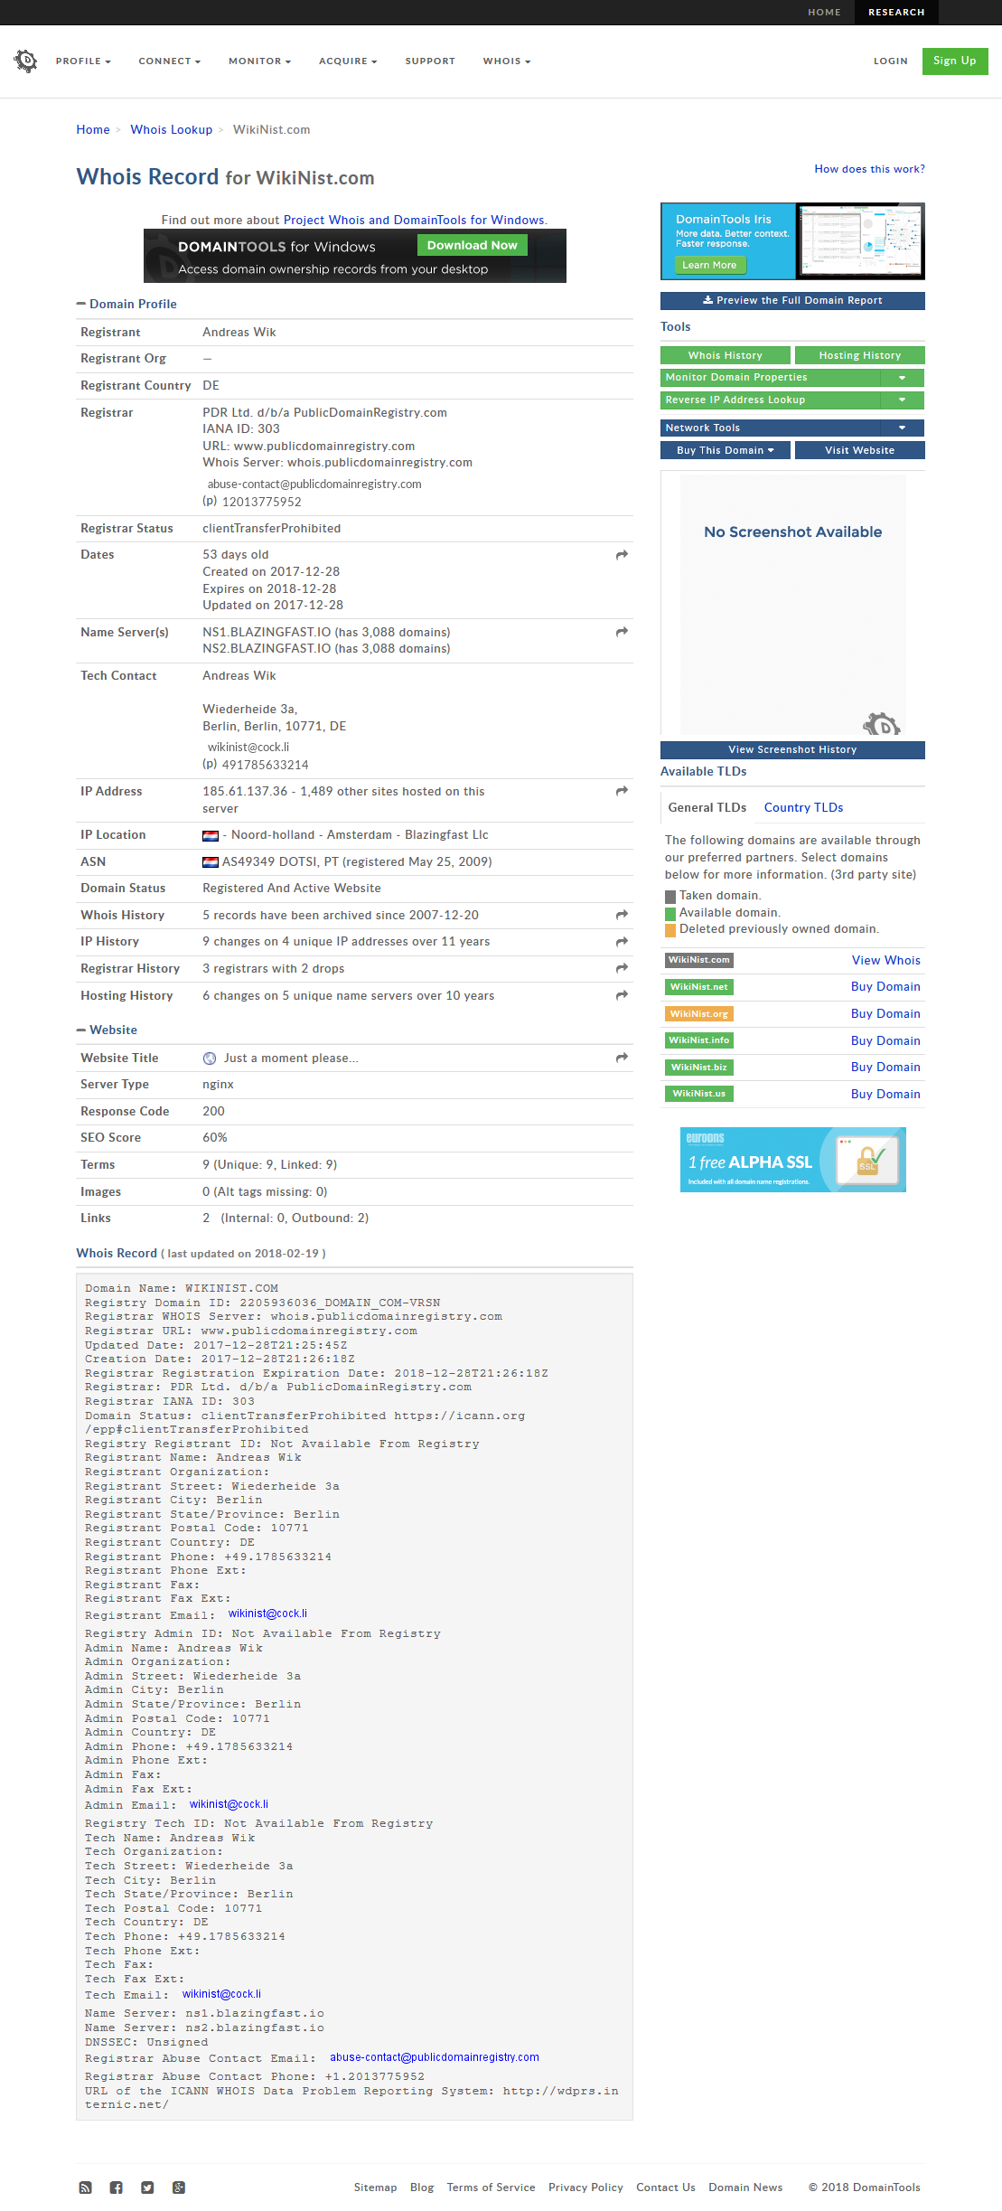Click the Sign Up button
1002x2211 pixels.
click(955, 61)
